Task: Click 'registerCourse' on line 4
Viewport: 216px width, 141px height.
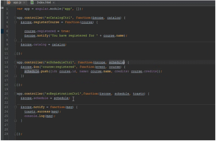Action: click(46, 22)
